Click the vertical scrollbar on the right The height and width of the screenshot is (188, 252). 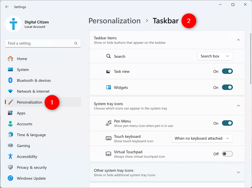tap(251, 59)
